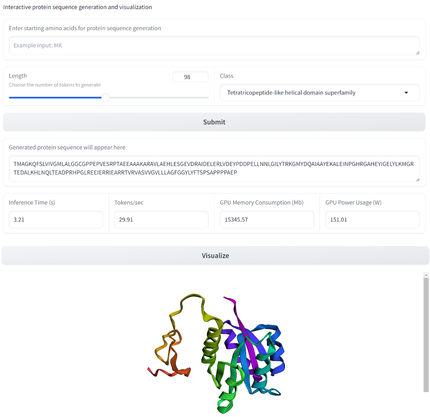Click the grey unfilled part of Length slider

[158, 98]
